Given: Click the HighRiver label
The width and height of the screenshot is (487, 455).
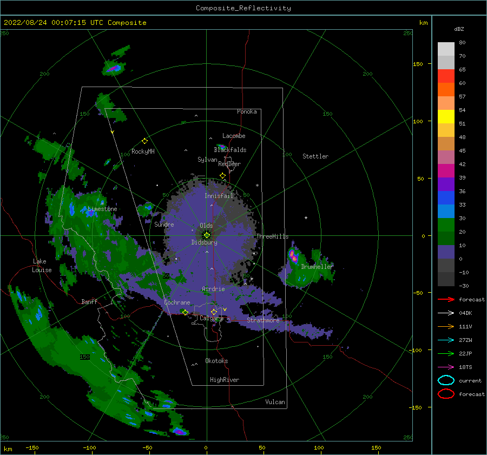Looking at the screenshot, I should click(x=225, y=380).
